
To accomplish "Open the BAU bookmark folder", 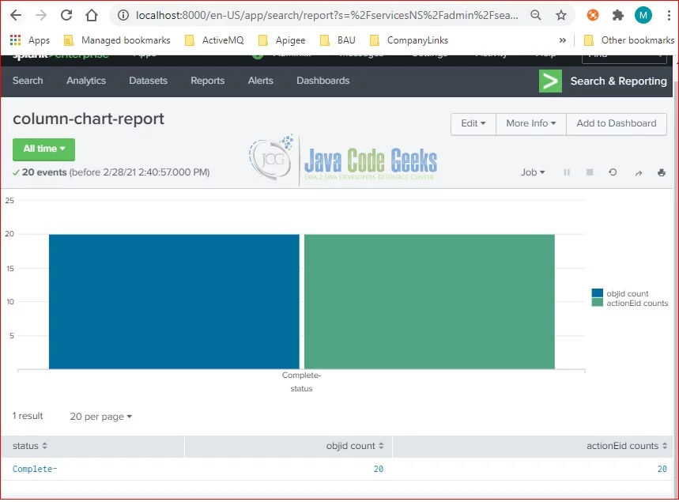I will click(338, 40).
